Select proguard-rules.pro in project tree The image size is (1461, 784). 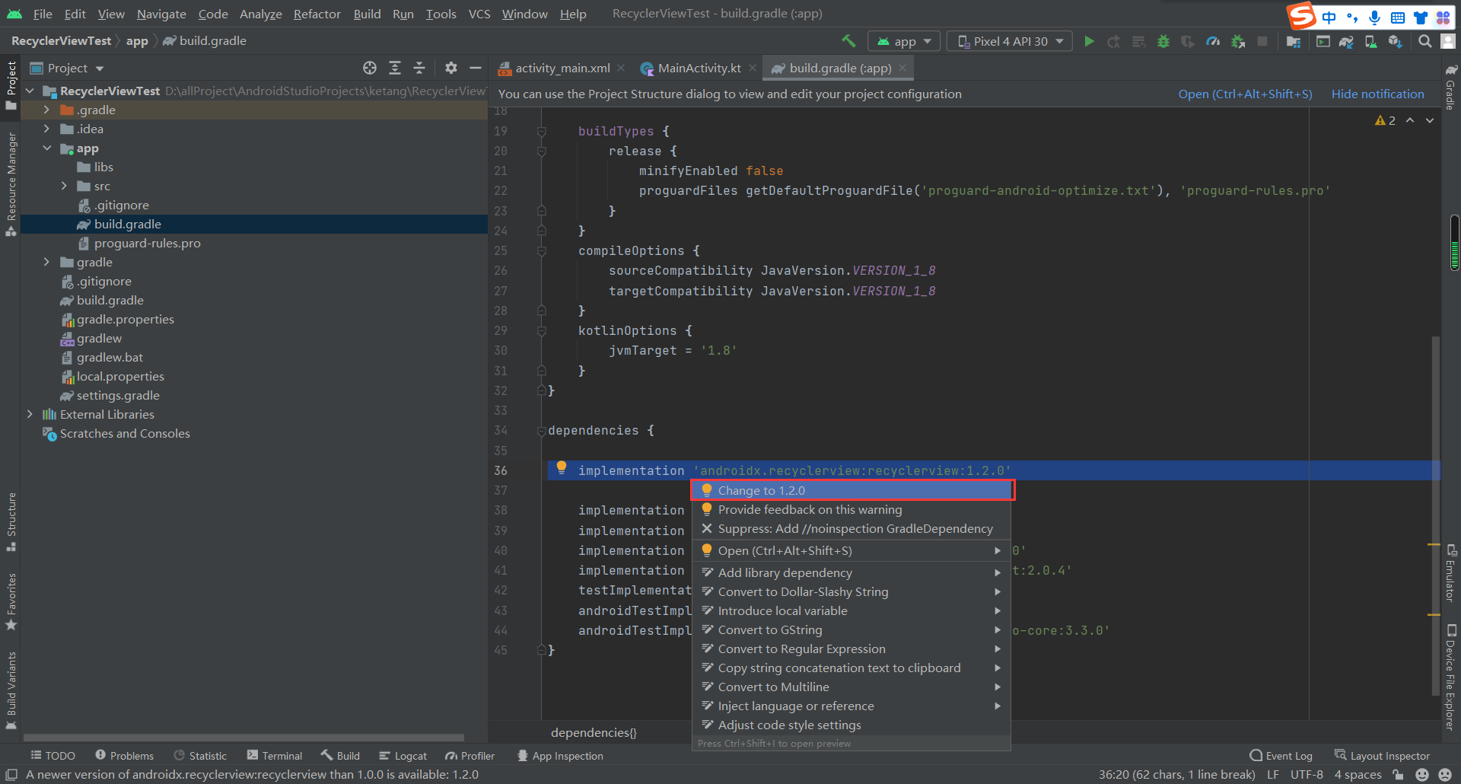coord(147,243)
